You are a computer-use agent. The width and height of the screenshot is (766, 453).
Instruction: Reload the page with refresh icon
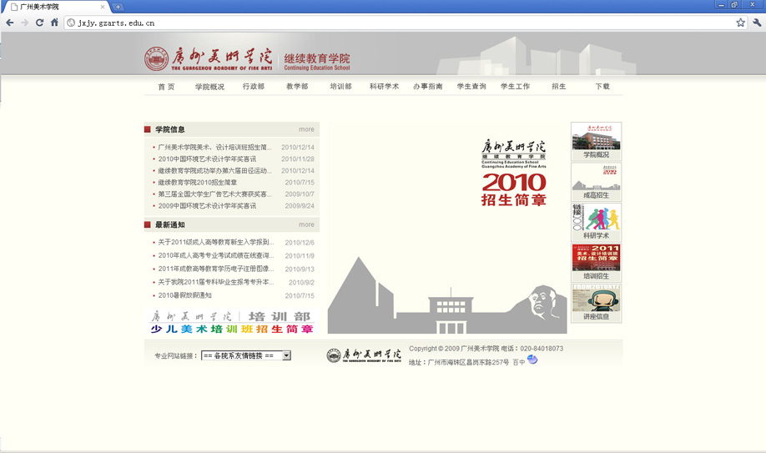(x=39, y=23)
